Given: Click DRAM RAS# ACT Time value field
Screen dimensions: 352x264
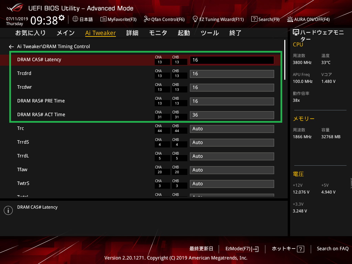Looking at the screenshot, I should (x=232, y=115).
